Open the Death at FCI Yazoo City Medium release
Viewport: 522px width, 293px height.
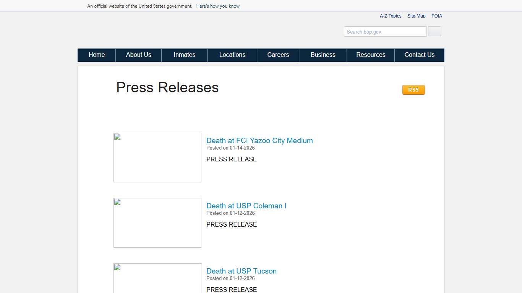point(259,140)
